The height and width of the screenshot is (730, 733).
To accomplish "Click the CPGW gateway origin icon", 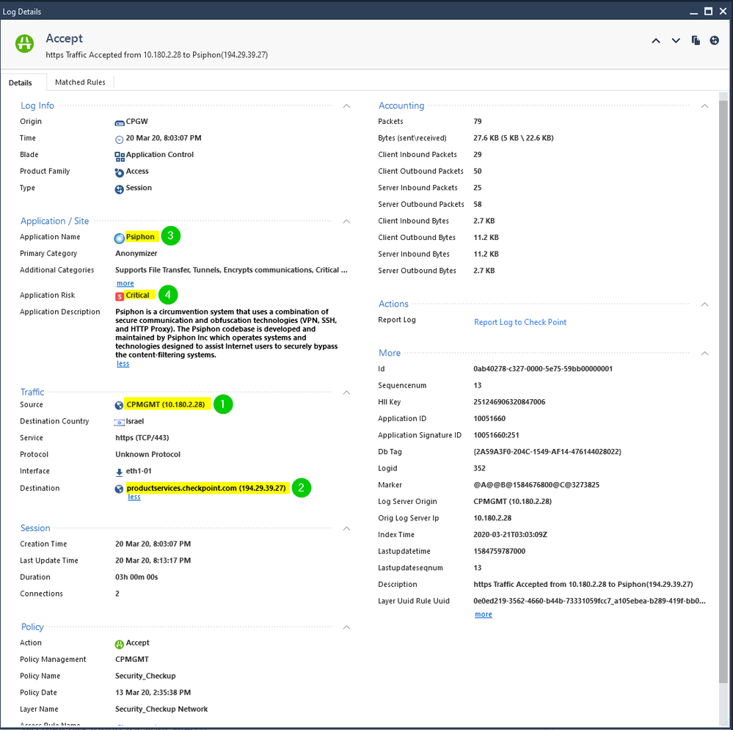I will click(119, 123).
